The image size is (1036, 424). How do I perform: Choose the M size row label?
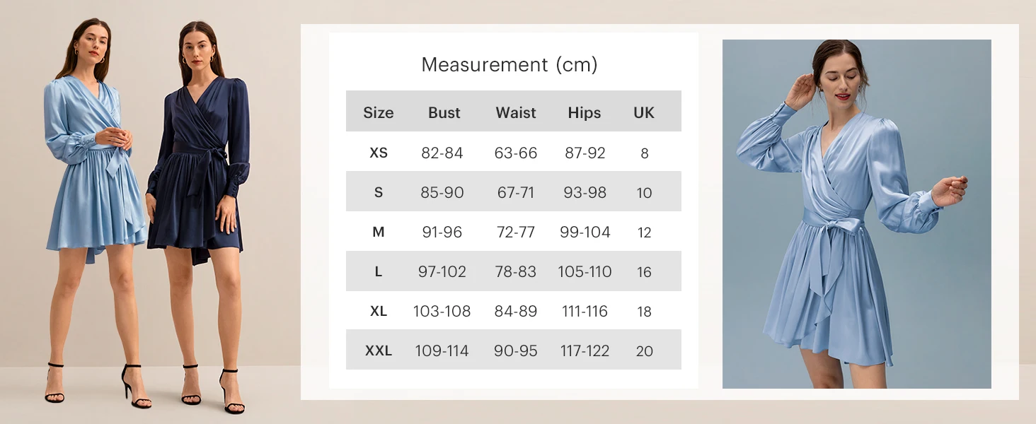(379, 232)
